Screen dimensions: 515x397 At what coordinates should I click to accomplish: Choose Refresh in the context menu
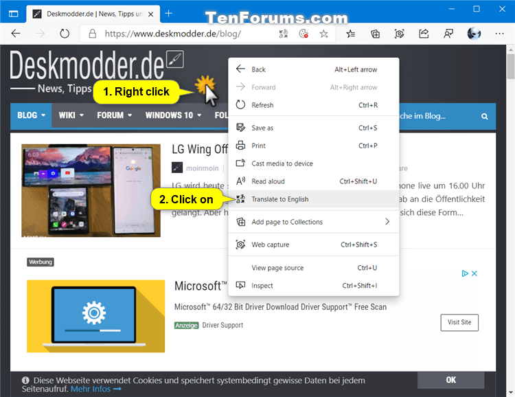pyautogui.click(x=314, y=105)
